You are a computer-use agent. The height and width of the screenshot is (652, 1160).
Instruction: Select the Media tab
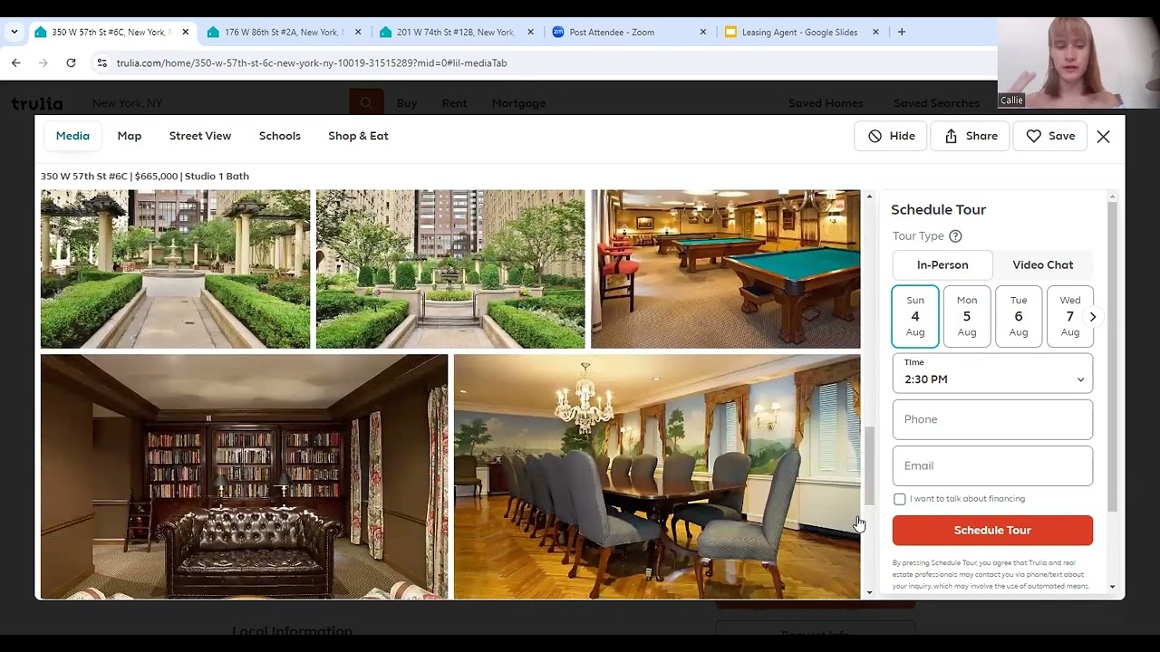click(72, 136)
